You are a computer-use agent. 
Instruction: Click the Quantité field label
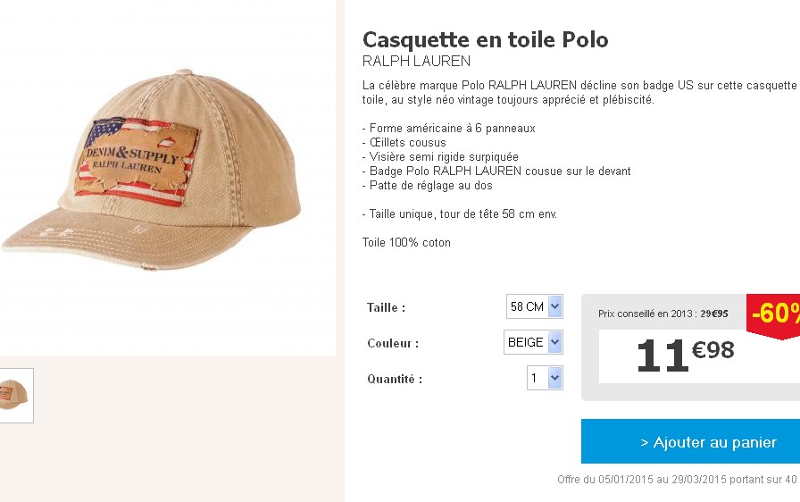pyautogui.click(x=394, y=379)
